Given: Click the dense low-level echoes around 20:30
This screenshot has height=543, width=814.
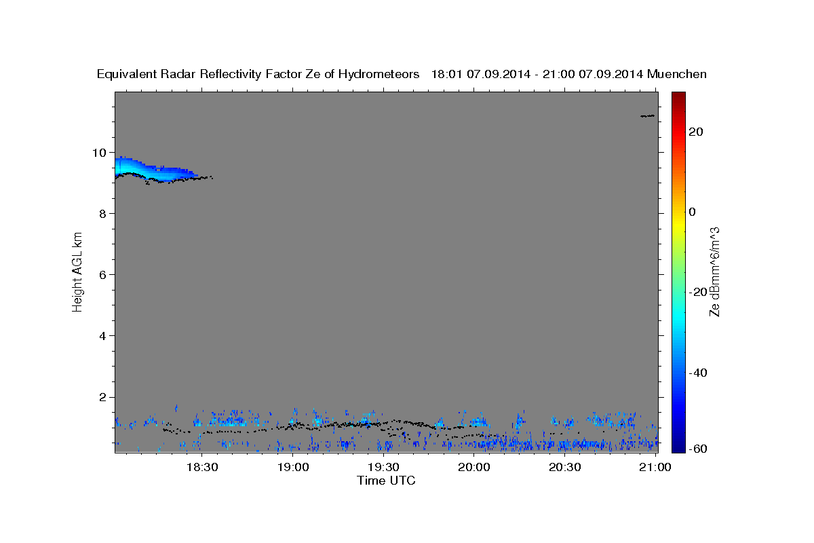Looking at the screenshot, I should [564, 444].
